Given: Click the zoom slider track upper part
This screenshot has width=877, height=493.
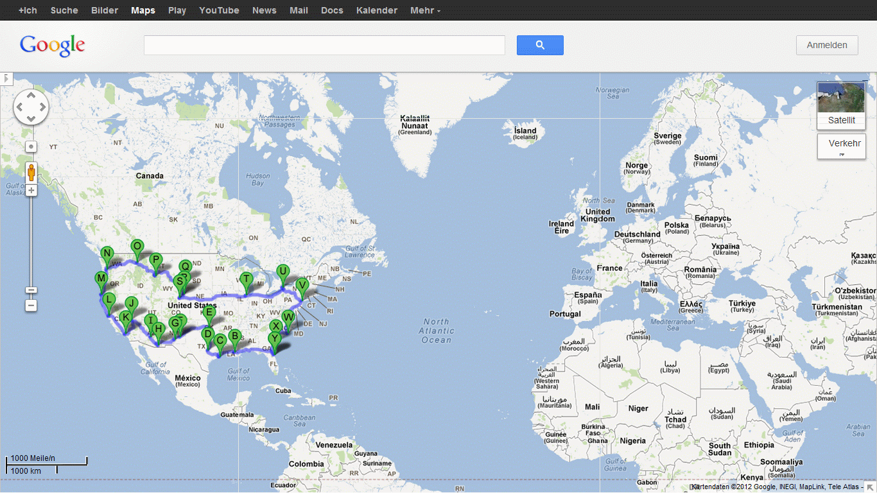Looking at the screenshot, I should pyautogui.click(x=31, y=218).
